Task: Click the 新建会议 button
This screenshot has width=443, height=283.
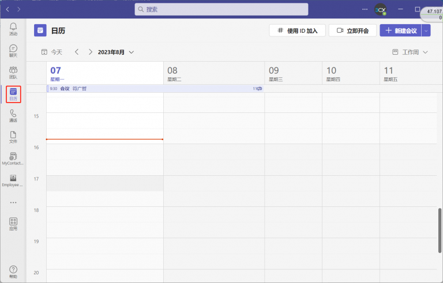Action: (x=400, y=31)
